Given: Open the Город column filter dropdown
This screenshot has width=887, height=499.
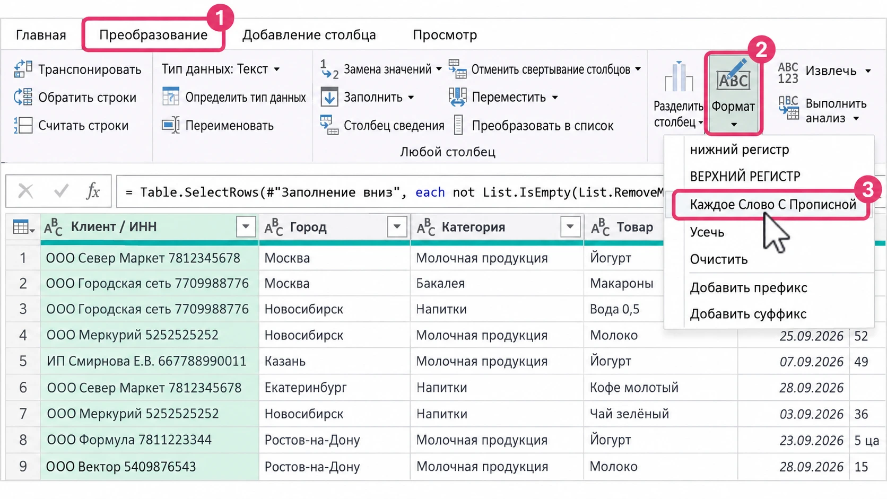Looking at the screenshot, I should [x=397, y=227].
